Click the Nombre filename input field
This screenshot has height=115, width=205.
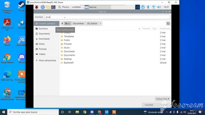107,17
